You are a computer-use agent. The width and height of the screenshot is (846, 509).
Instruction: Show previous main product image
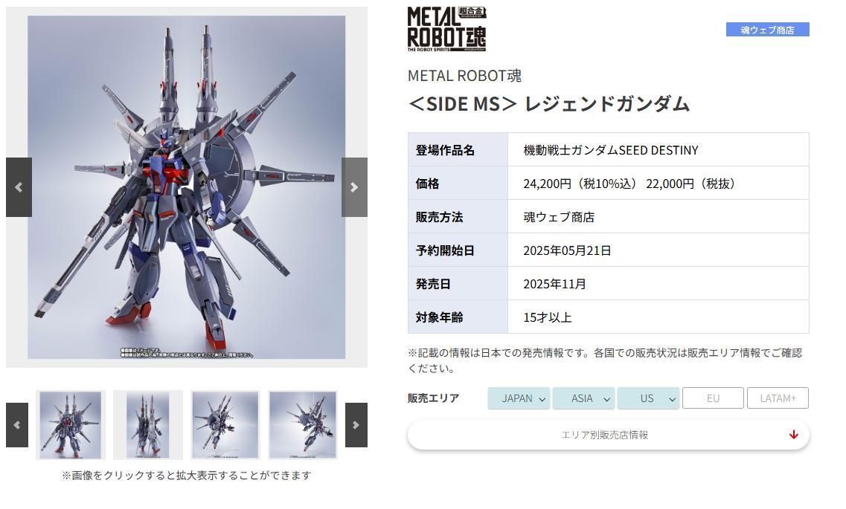pos(19,187)
